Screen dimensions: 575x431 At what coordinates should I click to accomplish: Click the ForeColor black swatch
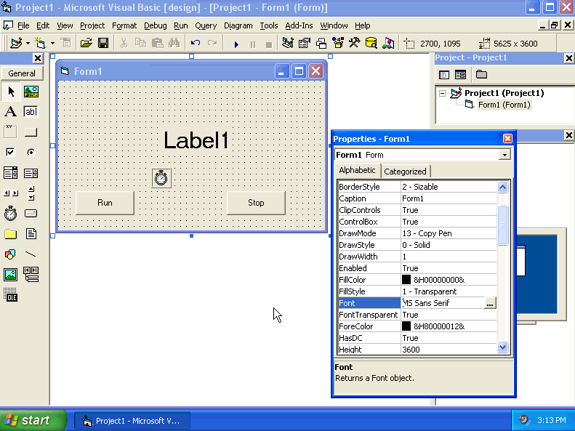(x=406, y=326)
